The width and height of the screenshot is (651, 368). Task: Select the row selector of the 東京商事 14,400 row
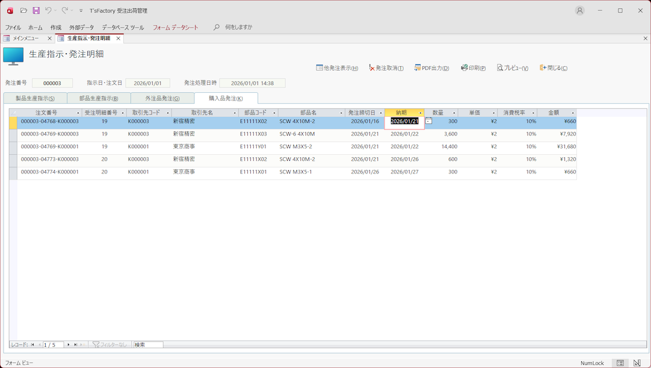tap(13, 147)
